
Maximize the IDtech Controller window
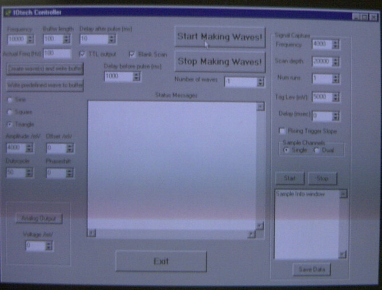(364, 17)
